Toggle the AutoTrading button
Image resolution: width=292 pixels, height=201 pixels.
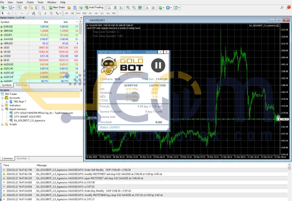[94, 7]
